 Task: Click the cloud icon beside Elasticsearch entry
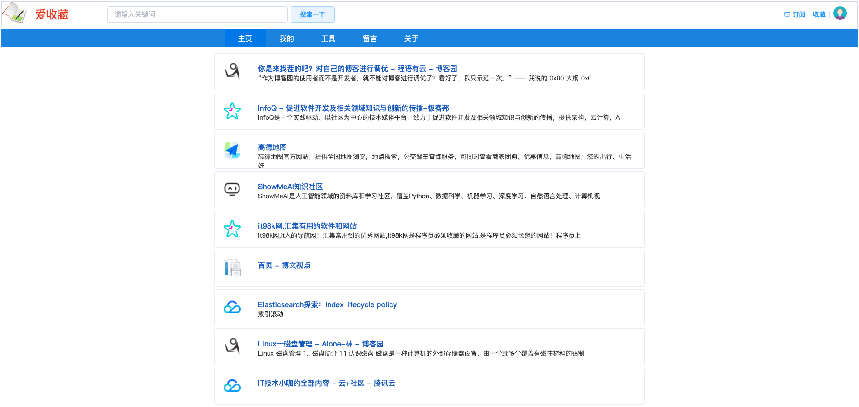(232, 307)
